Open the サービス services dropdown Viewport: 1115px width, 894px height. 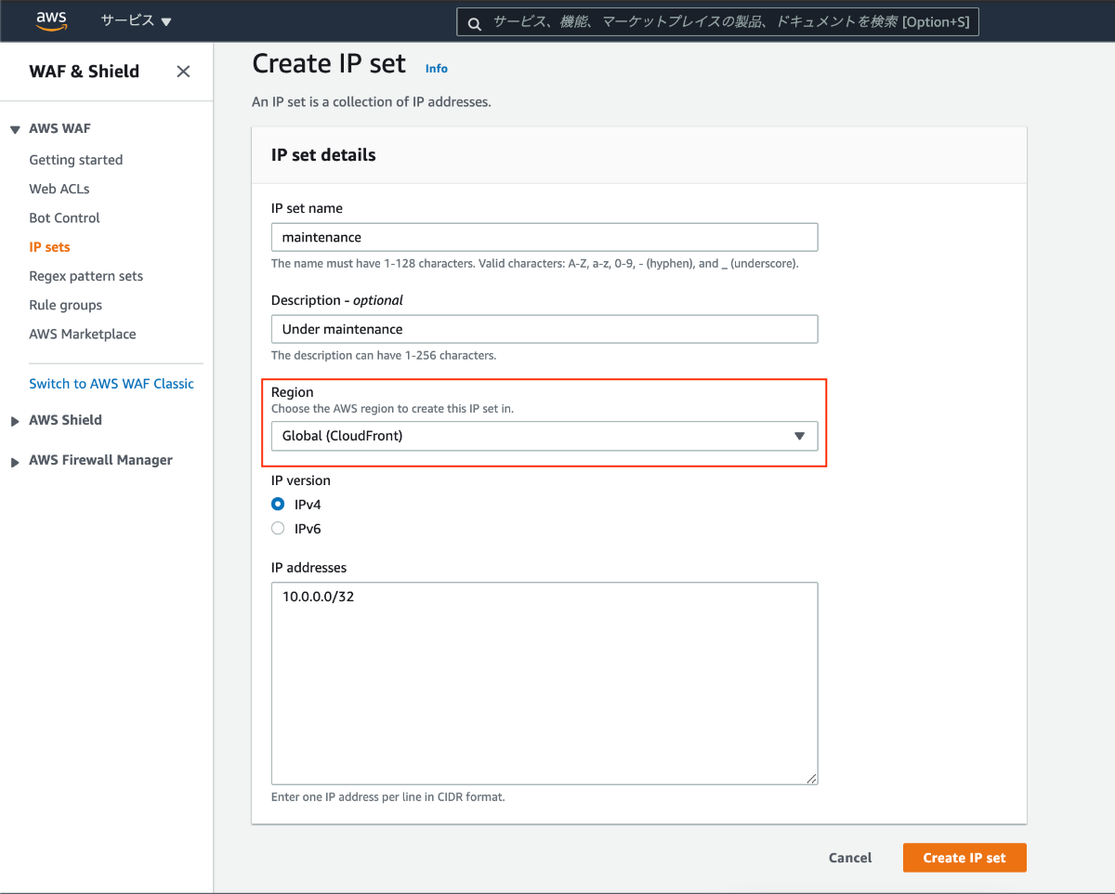coord(137,20)
